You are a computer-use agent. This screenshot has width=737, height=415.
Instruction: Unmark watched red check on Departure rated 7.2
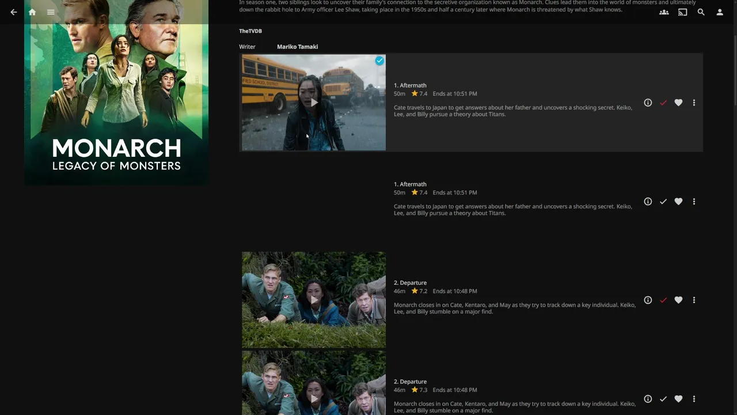coord(663,300)
